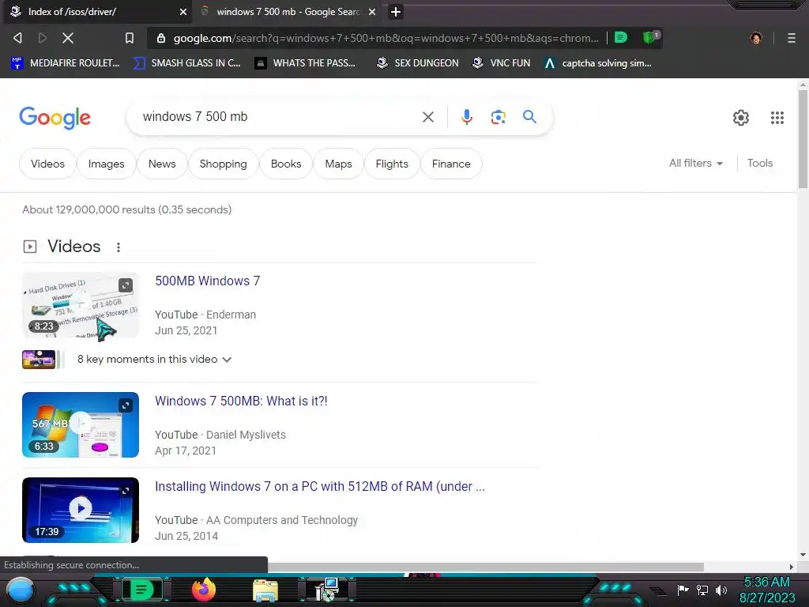Viewport: 809px width, 607px height.
Task: Open network status tray icon
Action: tap(702, 590)
